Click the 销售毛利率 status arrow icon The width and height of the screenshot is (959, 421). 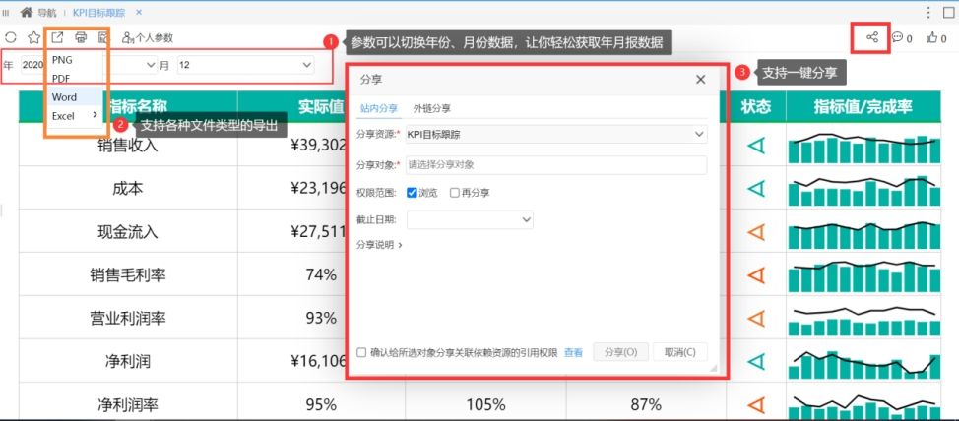point(756,275)
